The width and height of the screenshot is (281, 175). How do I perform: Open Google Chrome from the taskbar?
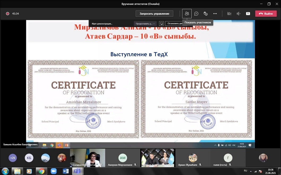(x=41, y=171)
